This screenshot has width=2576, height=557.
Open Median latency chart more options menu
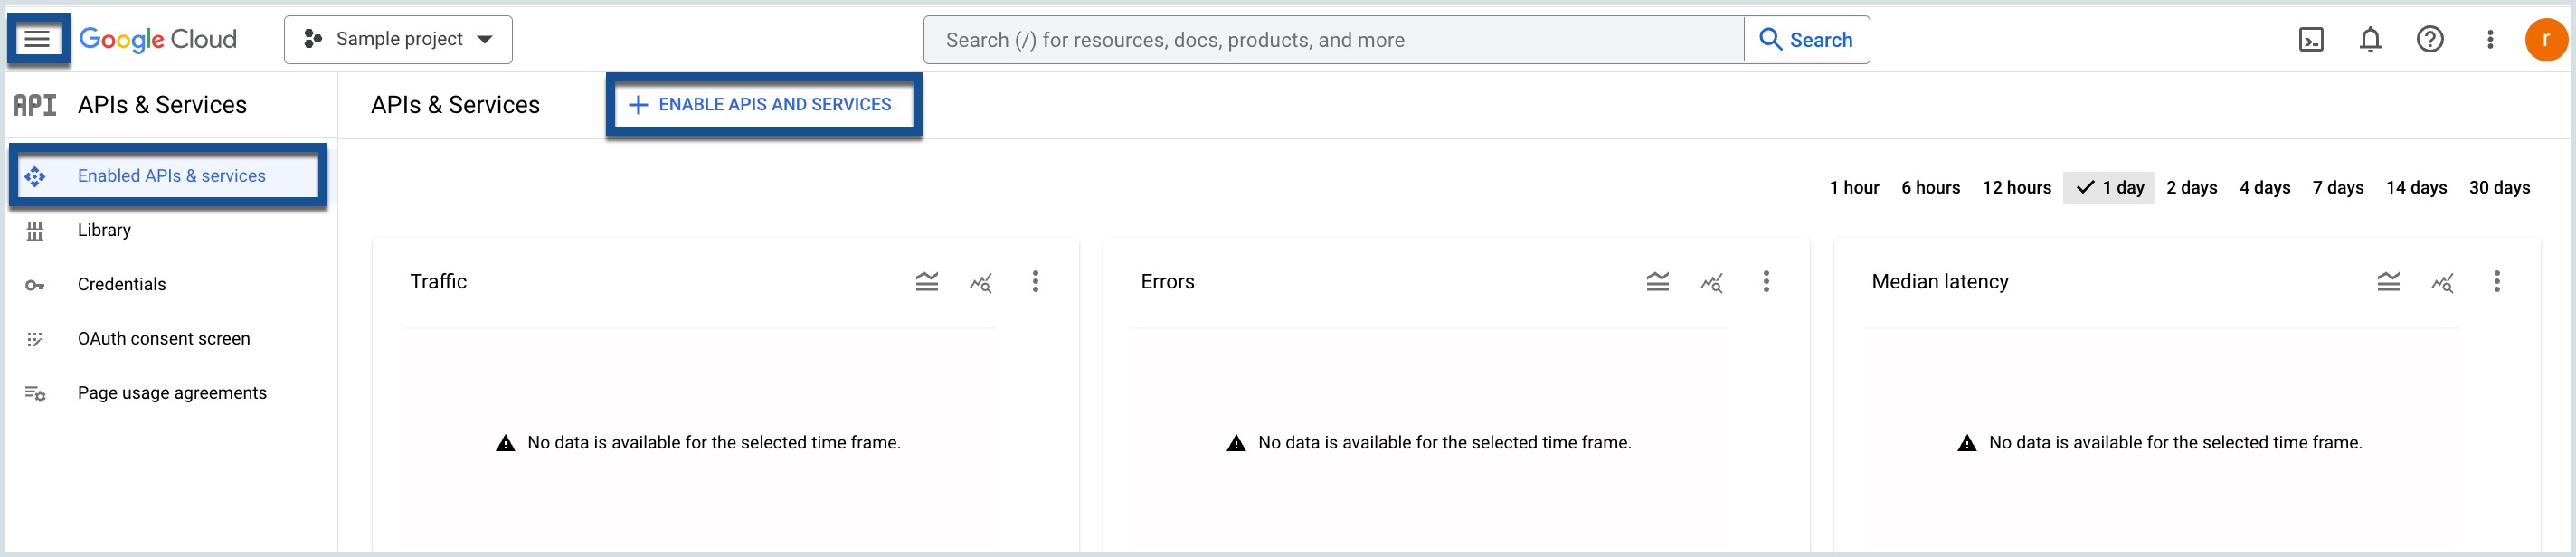click(x=2496, y=282)
